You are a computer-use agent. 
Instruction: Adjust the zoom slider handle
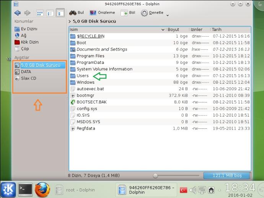click(x=155, y=176)
